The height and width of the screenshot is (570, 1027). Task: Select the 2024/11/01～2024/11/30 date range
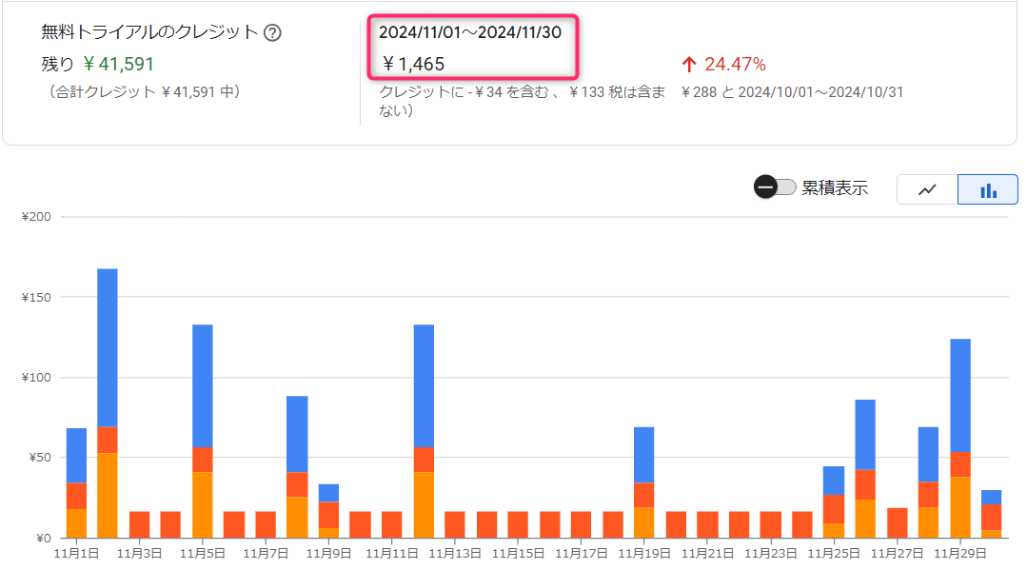[x=470, y=32]
